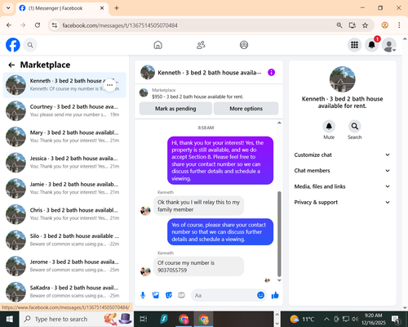The height and width of the screenshot is (327, 408).
Task: Show hidden system tray icons chevron
Action: [326, 319]
